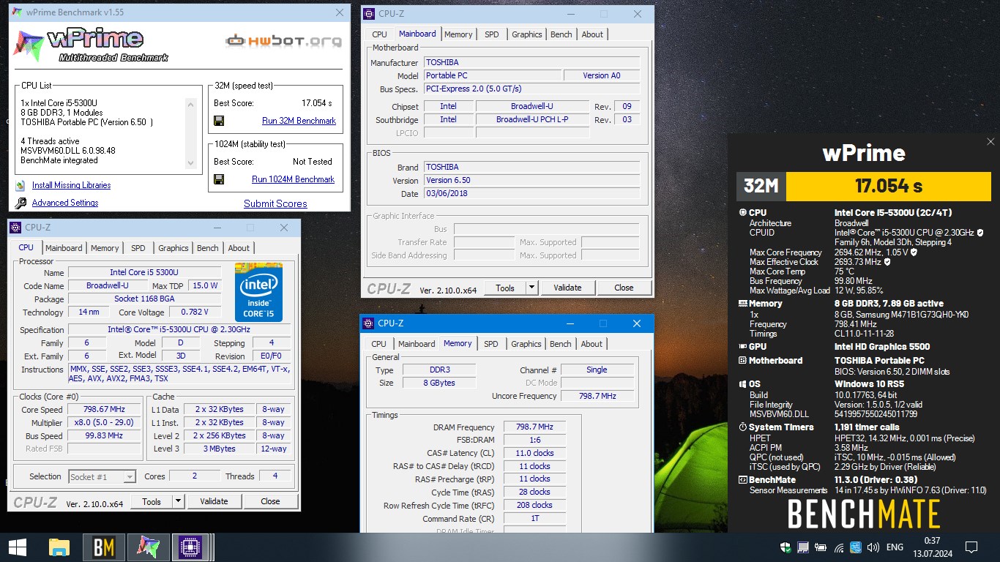Screen dimensions: 1000x562
Task: Open SPD tab in the Mainboard window
Action: [492, 34]
